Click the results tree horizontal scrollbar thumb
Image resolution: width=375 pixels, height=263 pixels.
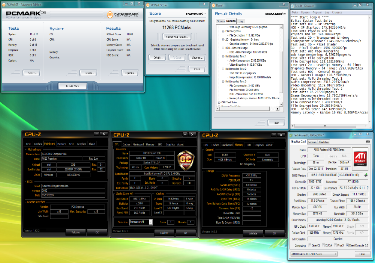pos(244,109)
